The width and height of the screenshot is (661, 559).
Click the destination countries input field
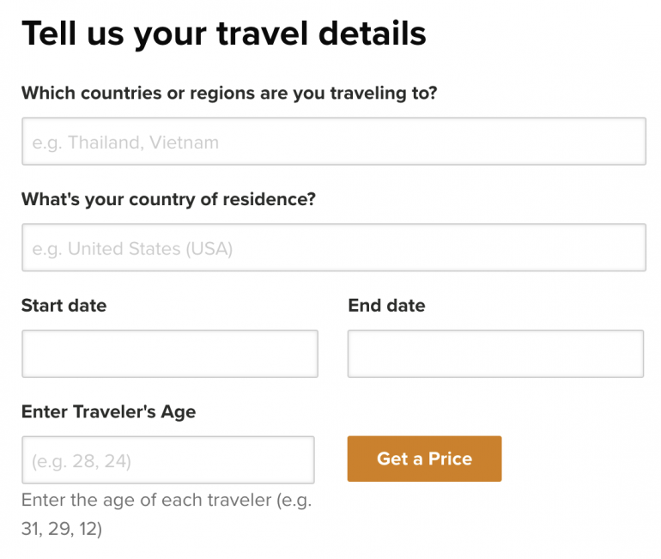click(x=333, y=142)
